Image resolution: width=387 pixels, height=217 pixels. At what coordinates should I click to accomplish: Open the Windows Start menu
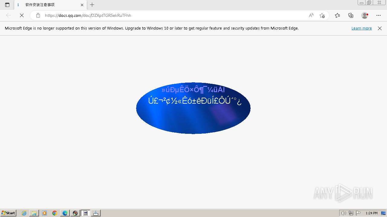[8, 213]
